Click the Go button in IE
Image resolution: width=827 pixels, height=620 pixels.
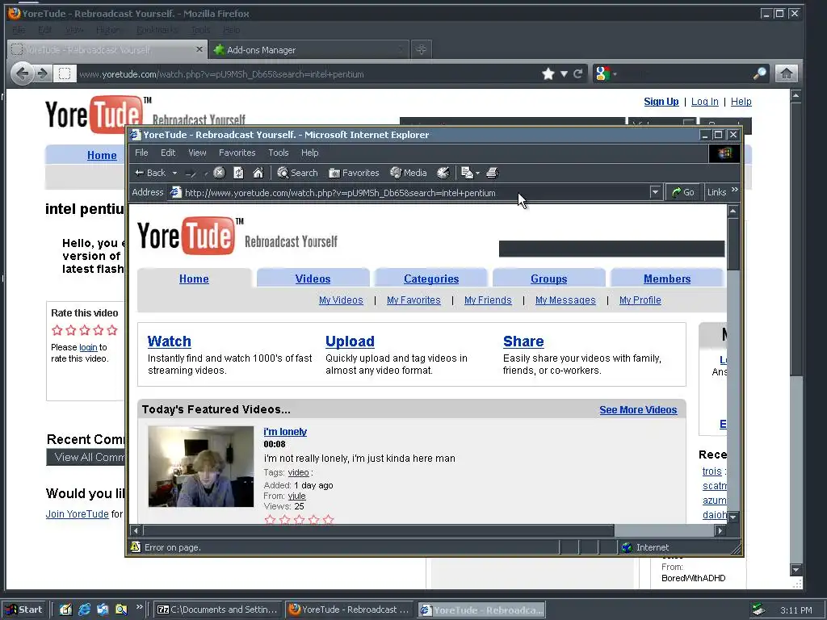tap(683, 192)
